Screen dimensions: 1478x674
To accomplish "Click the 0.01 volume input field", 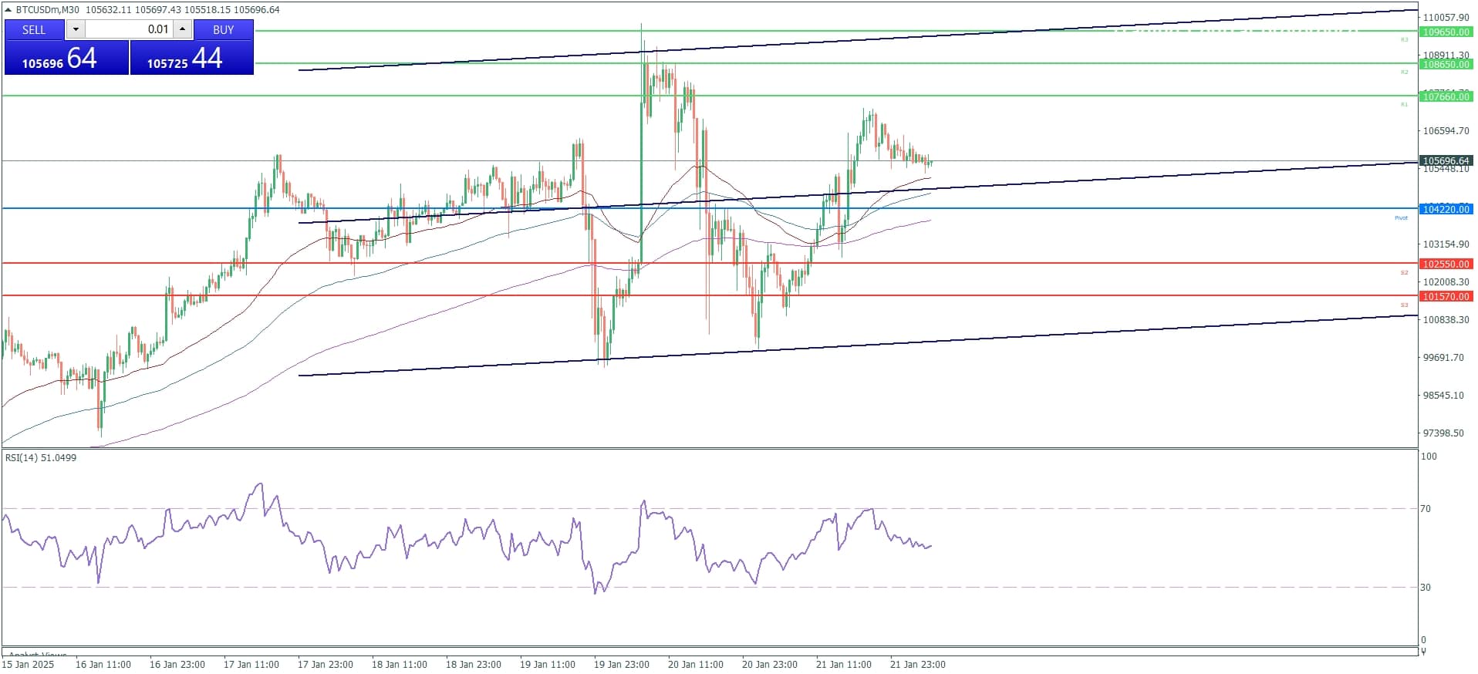I will [129, 29].
